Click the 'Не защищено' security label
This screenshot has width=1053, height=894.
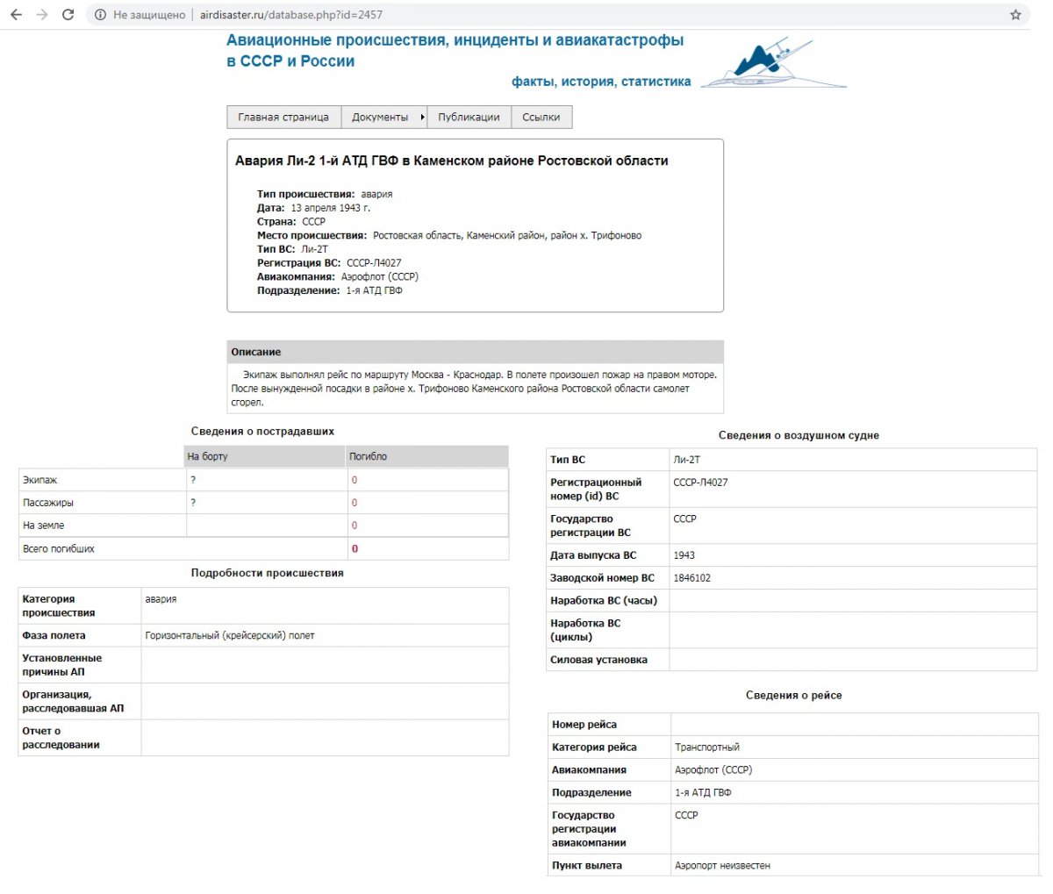coord(149,15)
